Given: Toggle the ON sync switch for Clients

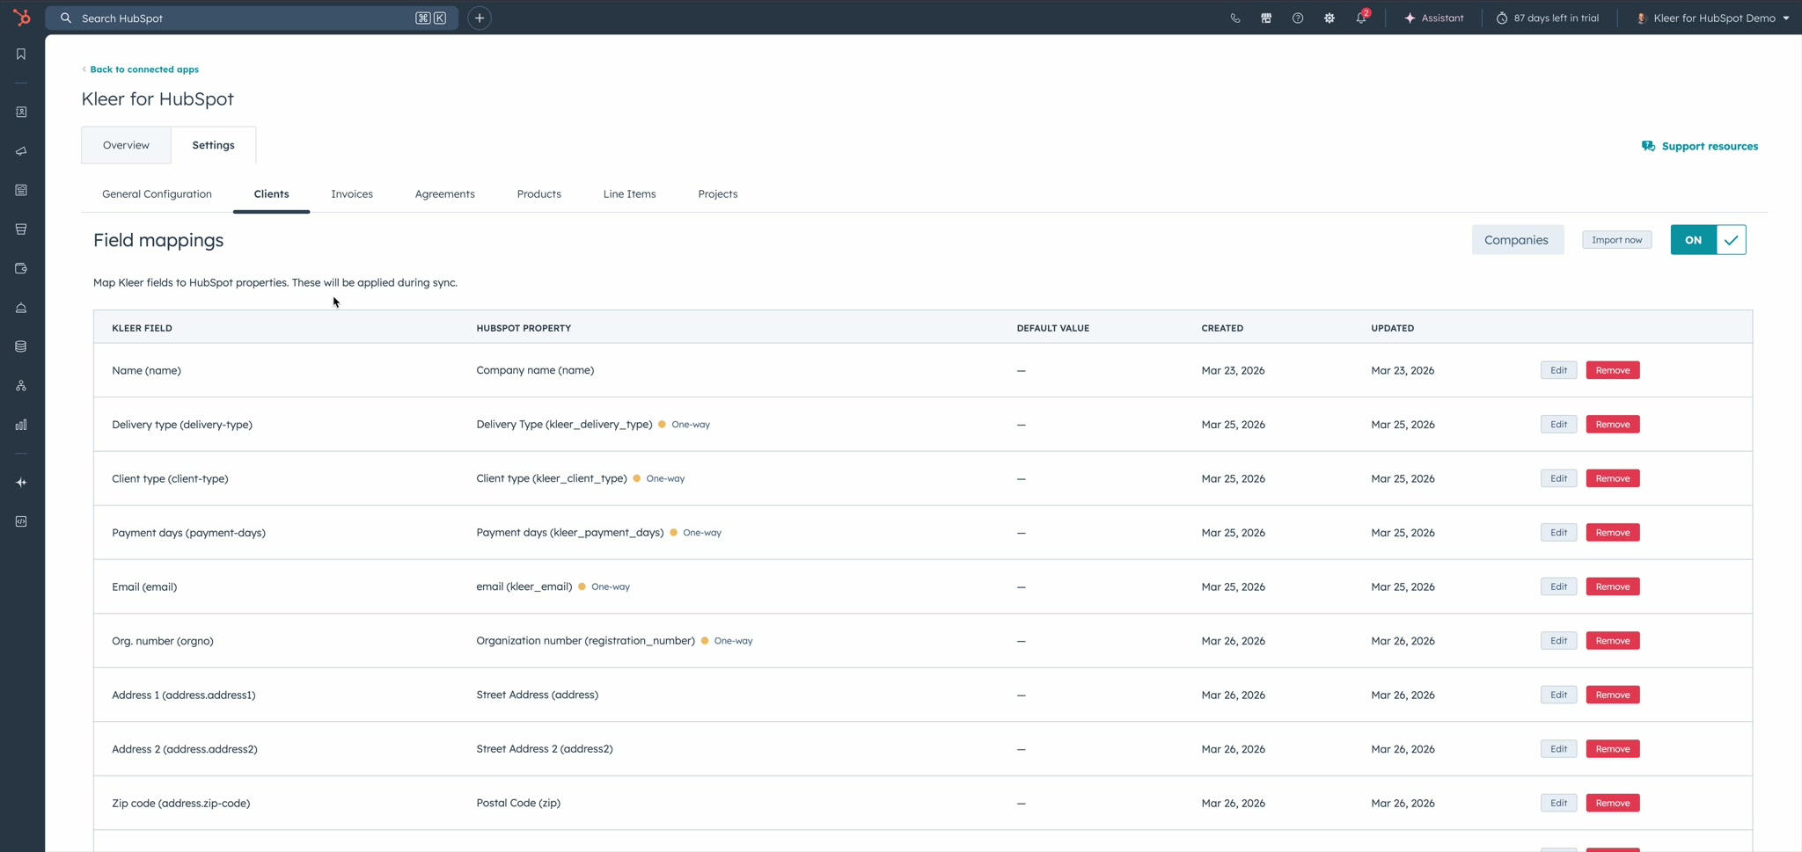Looking at the screenshot, I should [1708, 240].
